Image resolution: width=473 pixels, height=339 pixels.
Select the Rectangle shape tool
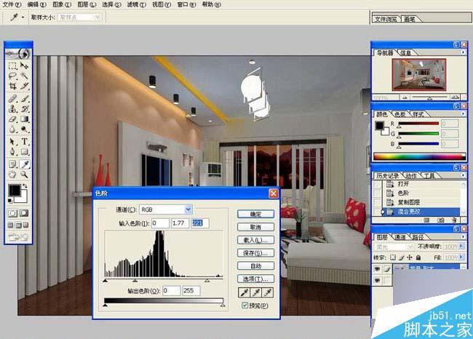24,151
